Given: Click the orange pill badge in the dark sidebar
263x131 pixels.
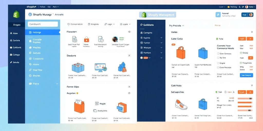Looking at the screenshot, I should tap(146, 58).
